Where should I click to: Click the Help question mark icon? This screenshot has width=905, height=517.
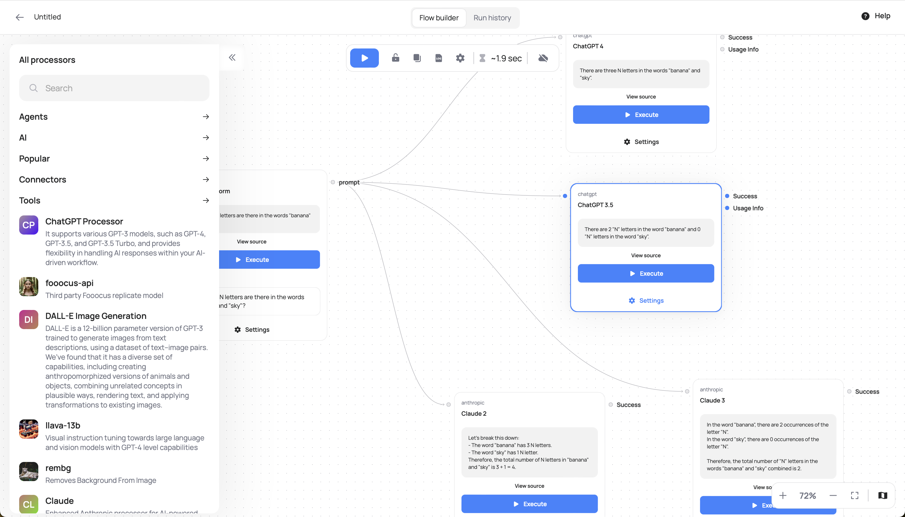[865, 16]
